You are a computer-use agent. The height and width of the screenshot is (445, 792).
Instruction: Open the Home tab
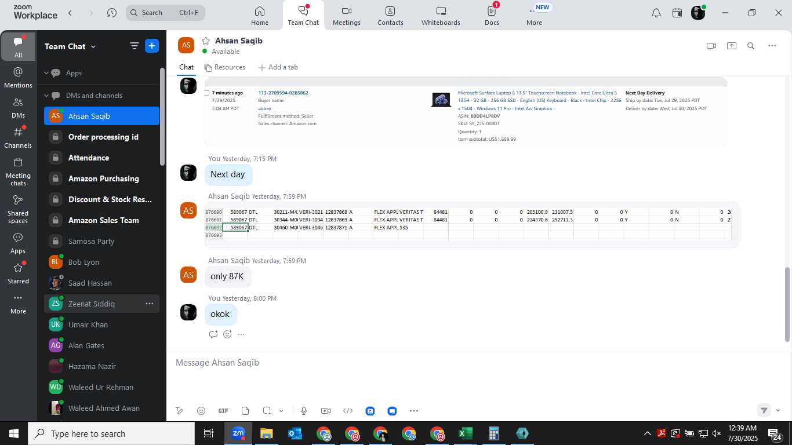click(x=259, y=16)
